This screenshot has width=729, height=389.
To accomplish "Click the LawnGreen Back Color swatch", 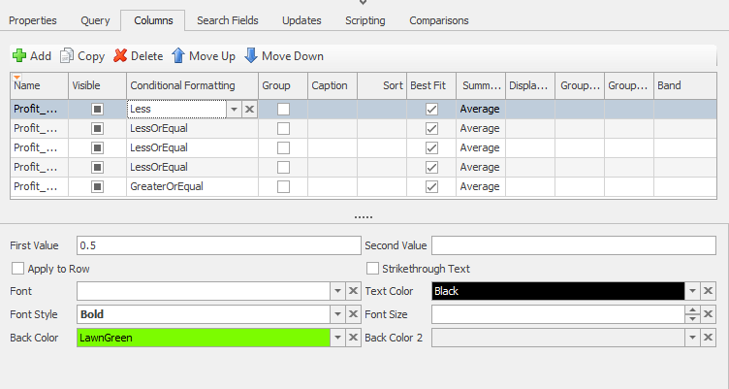I will 203,338.
